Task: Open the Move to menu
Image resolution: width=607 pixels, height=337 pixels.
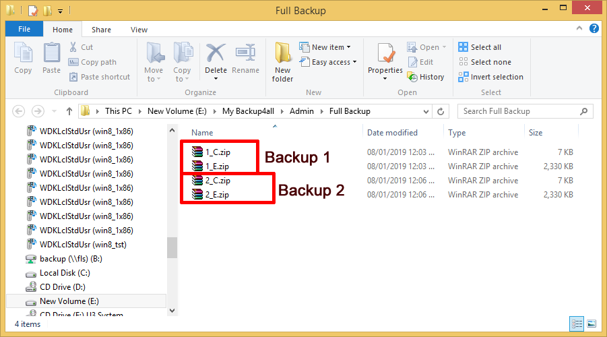Action: [x=154, y=62]
